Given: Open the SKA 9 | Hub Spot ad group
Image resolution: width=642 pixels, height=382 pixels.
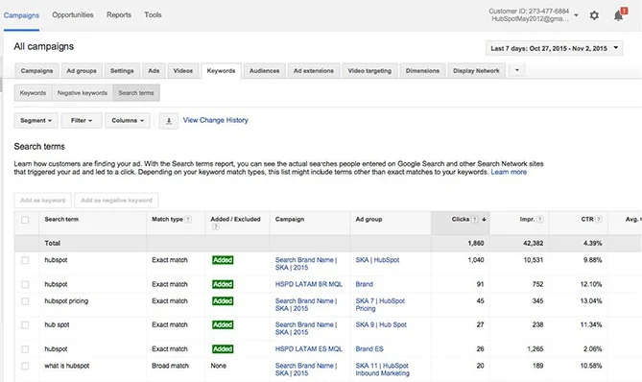Looking at the screenshot, I should 381,324.
